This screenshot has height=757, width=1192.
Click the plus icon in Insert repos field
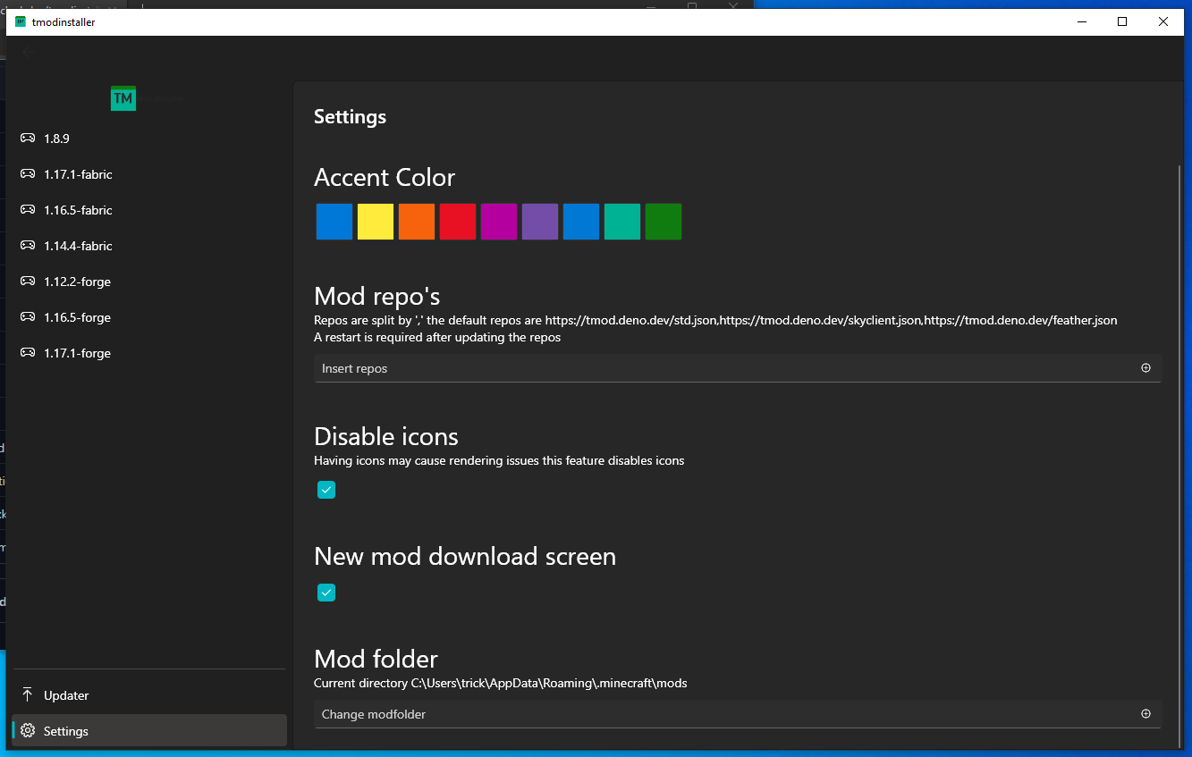click(x=1146, y=368)
